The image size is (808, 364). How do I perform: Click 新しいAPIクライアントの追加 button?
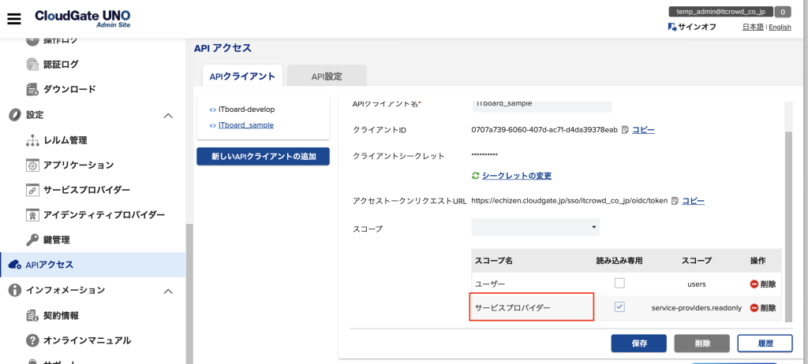(263, 157)
